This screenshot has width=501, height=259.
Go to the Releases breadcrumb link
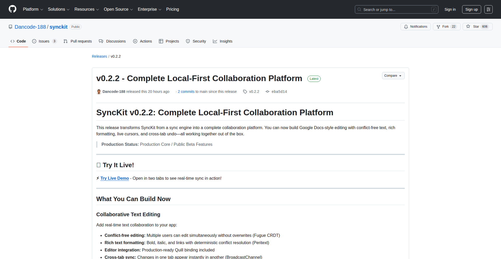pyautogui.click(x=99, y=56)
